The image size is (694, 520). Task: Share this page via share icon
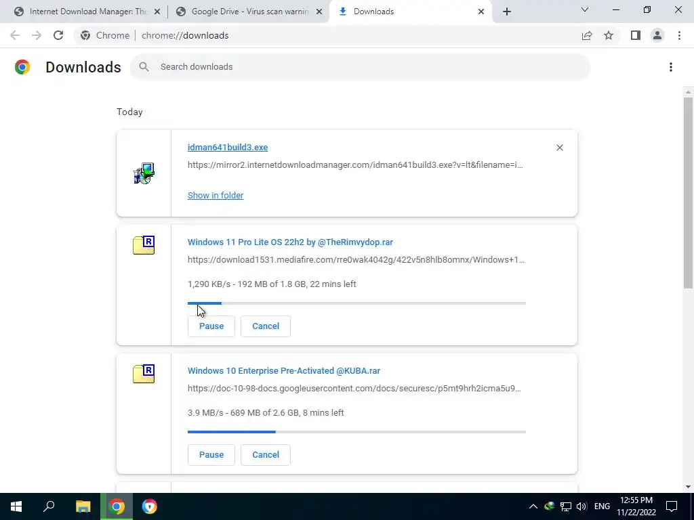point(587,35)
